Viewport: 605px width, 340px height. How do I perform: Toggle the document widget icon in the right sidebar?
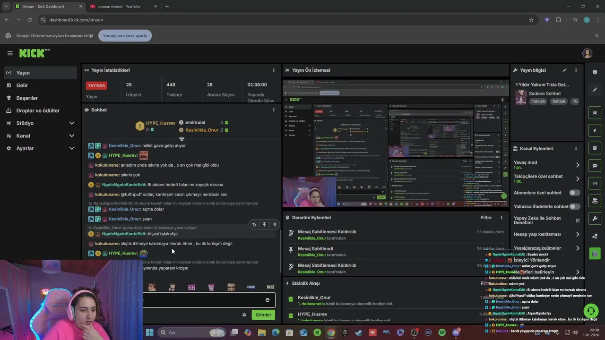595,148
